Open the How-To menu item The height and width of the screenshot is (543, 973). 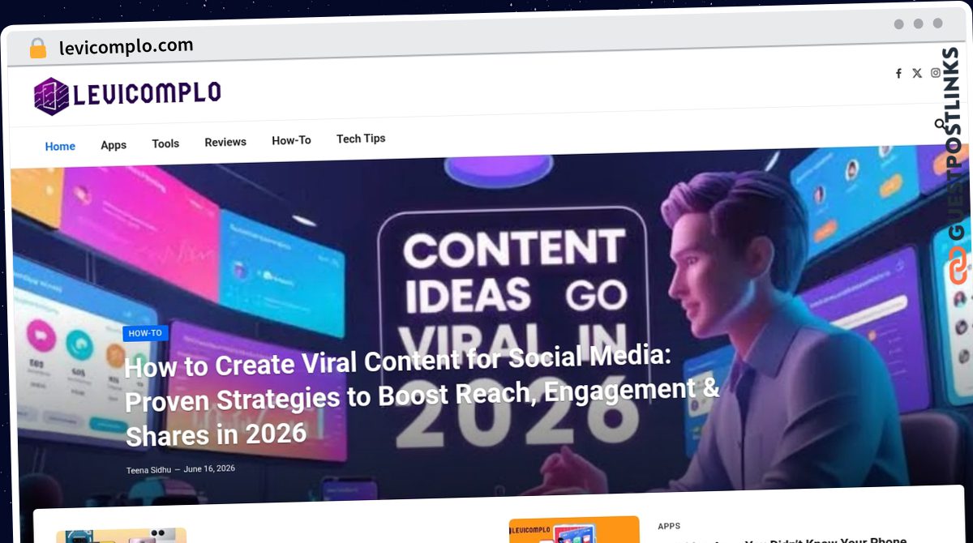(291, 140)
